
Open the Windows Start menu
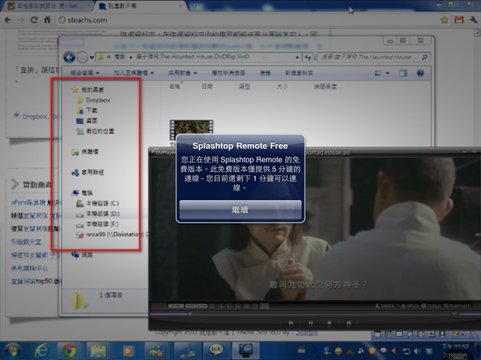coord(12,350)
